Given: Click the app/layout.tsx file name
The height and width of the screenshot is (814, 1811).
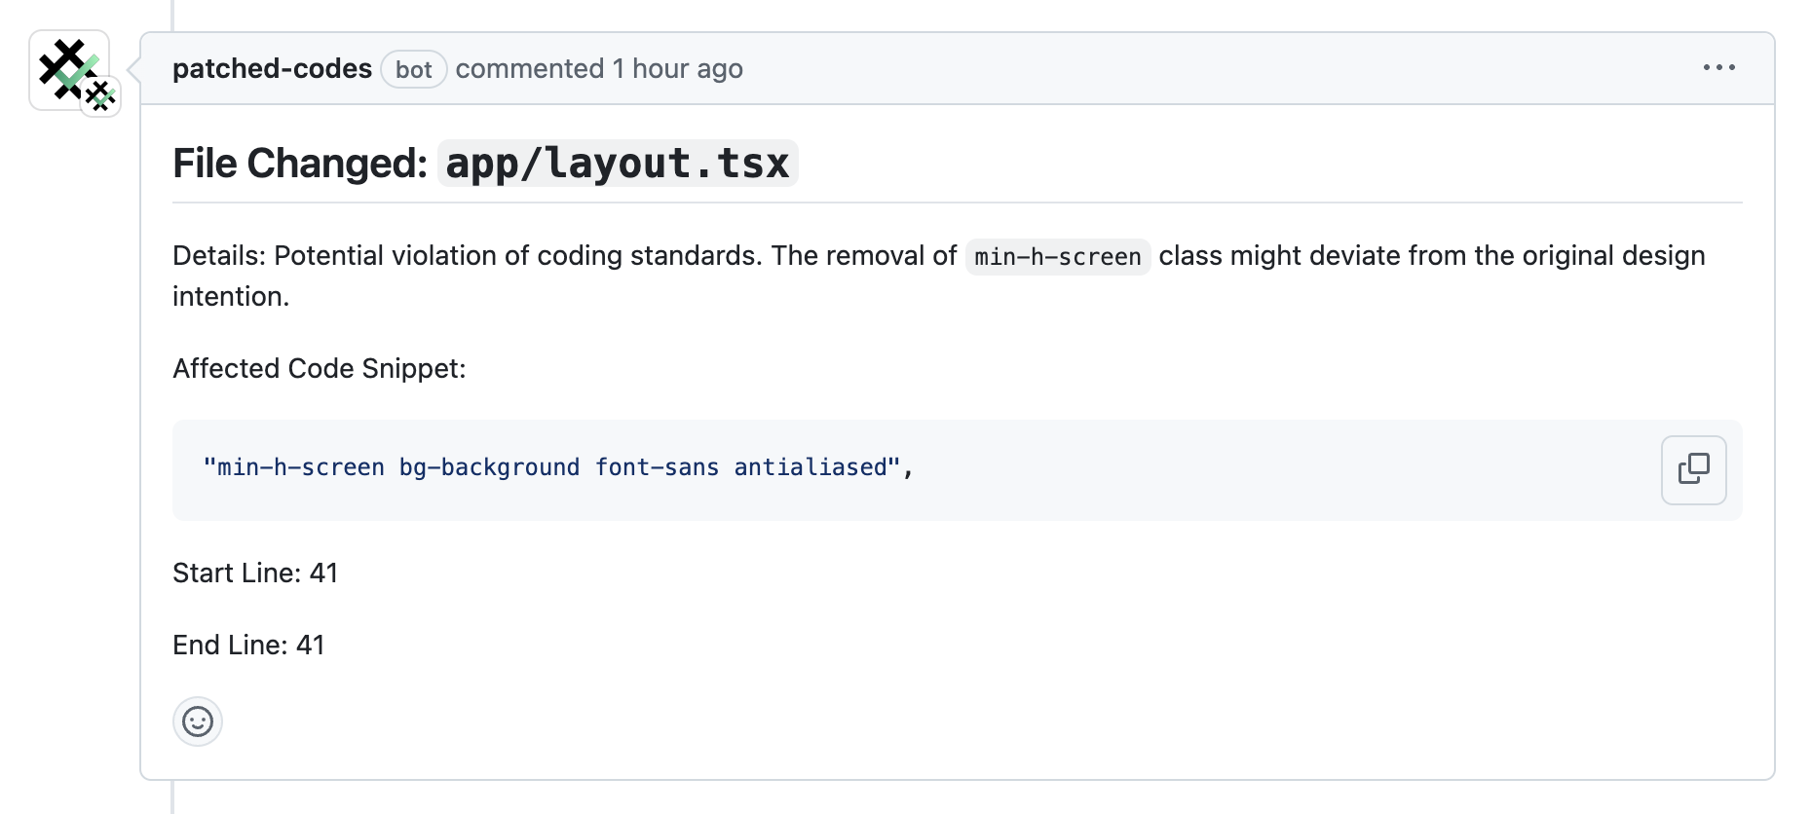Looking at the screenshot, I should [x=618, y=163].
